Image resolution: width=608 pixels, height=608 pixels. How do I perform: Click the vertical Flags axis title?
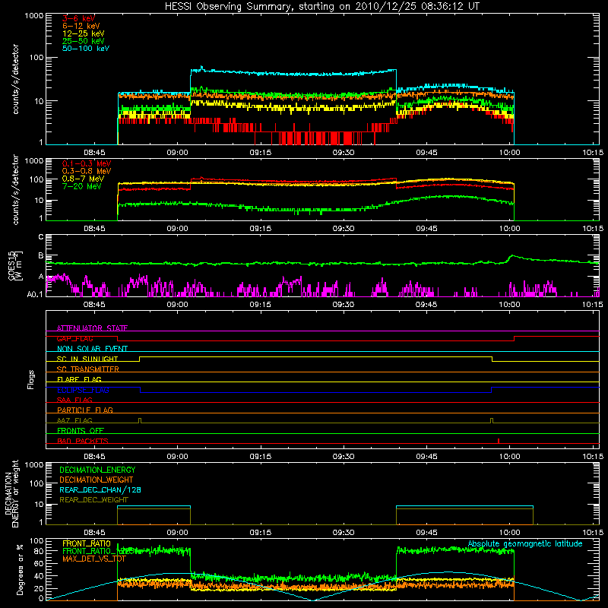click(31, 379)
